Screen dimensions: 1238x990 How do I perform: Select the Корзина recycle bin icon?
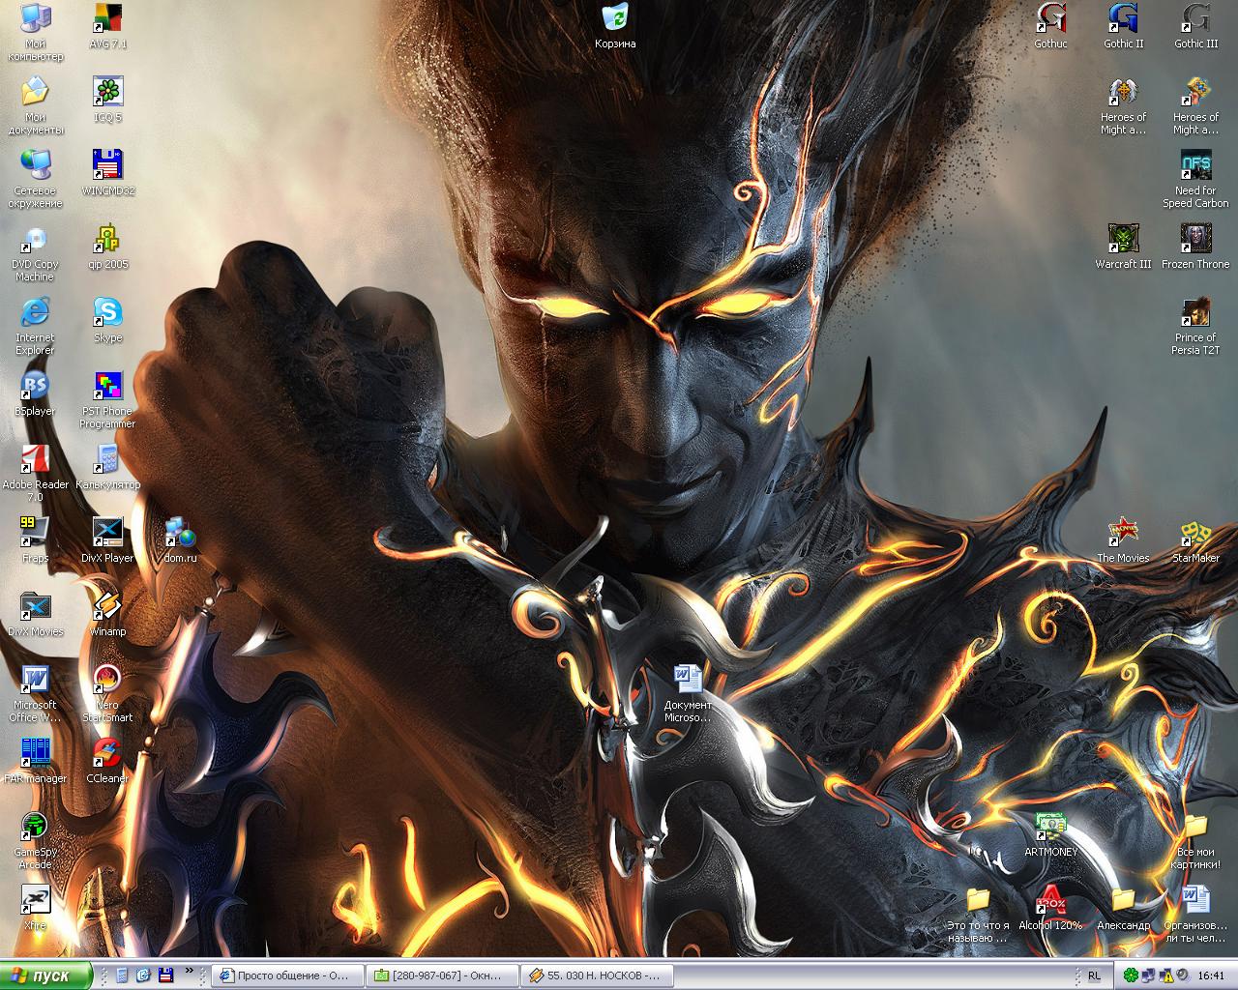[615, 26]
